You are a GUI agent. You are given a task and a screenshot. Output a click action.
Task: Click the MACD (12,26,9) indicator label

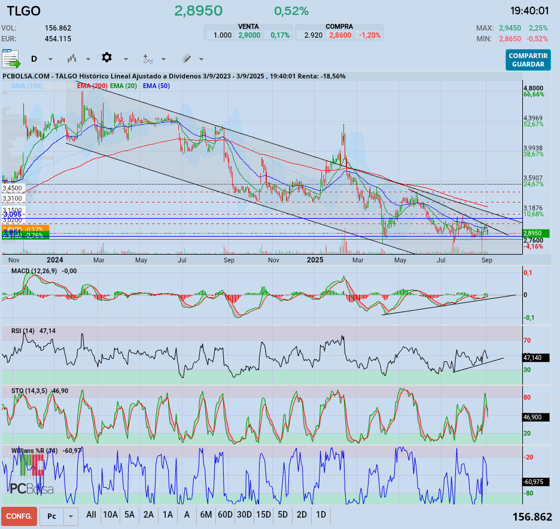click(x=34, y=271)
